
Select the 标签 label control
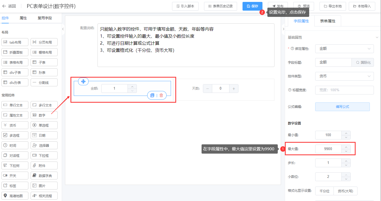point(15,186)
